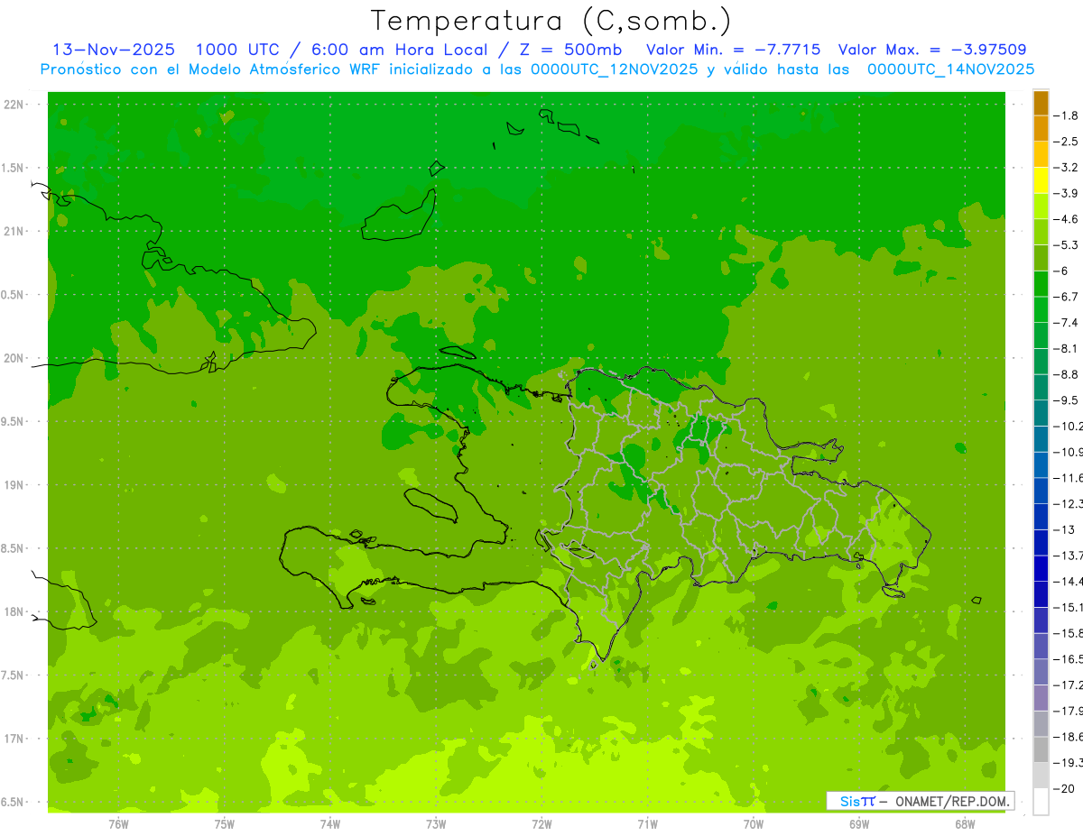
Task: Click the '-8.8' color scale value
Action: pos(1068,374)
